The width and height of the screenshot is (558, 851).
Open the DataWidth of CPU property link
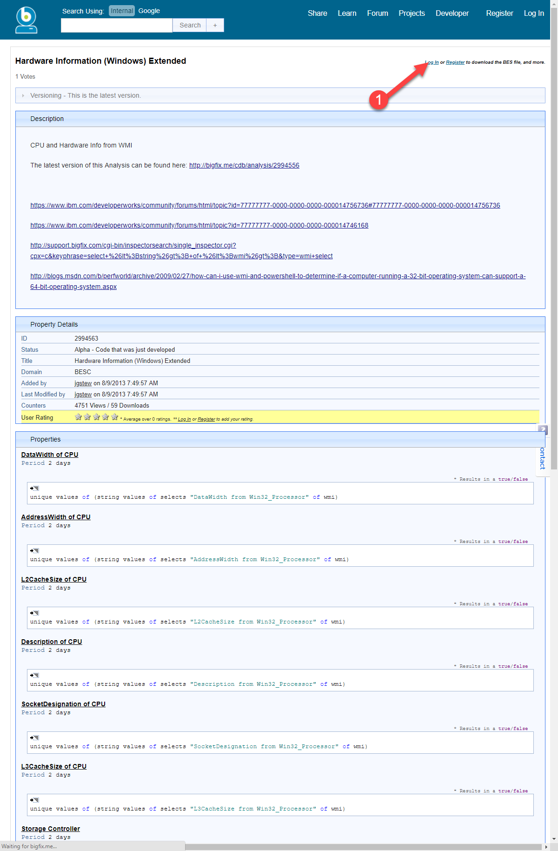(x=50, y=455)
